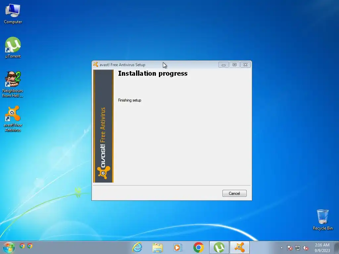This screenshot has height=254, width=339.
Task: Switch to µTorrent taskbar button
Action: coord(219,247)
